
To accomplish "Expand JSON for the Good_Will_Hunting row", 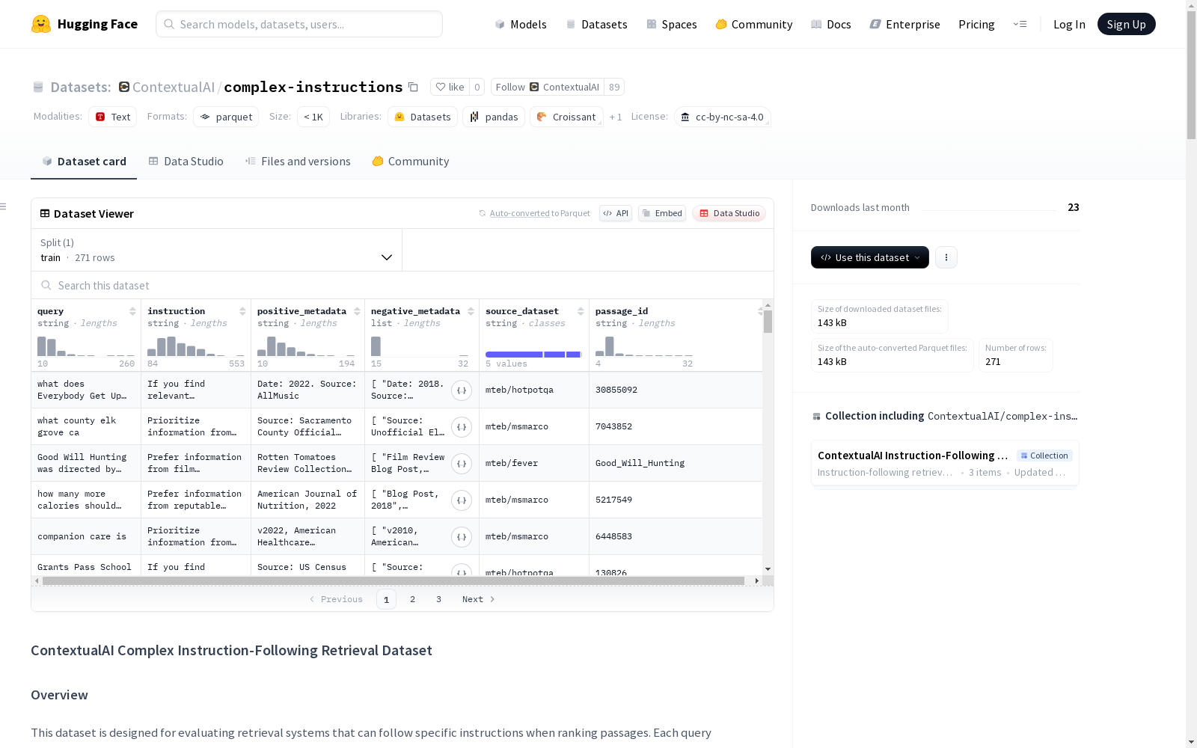I will click(462, 463).
